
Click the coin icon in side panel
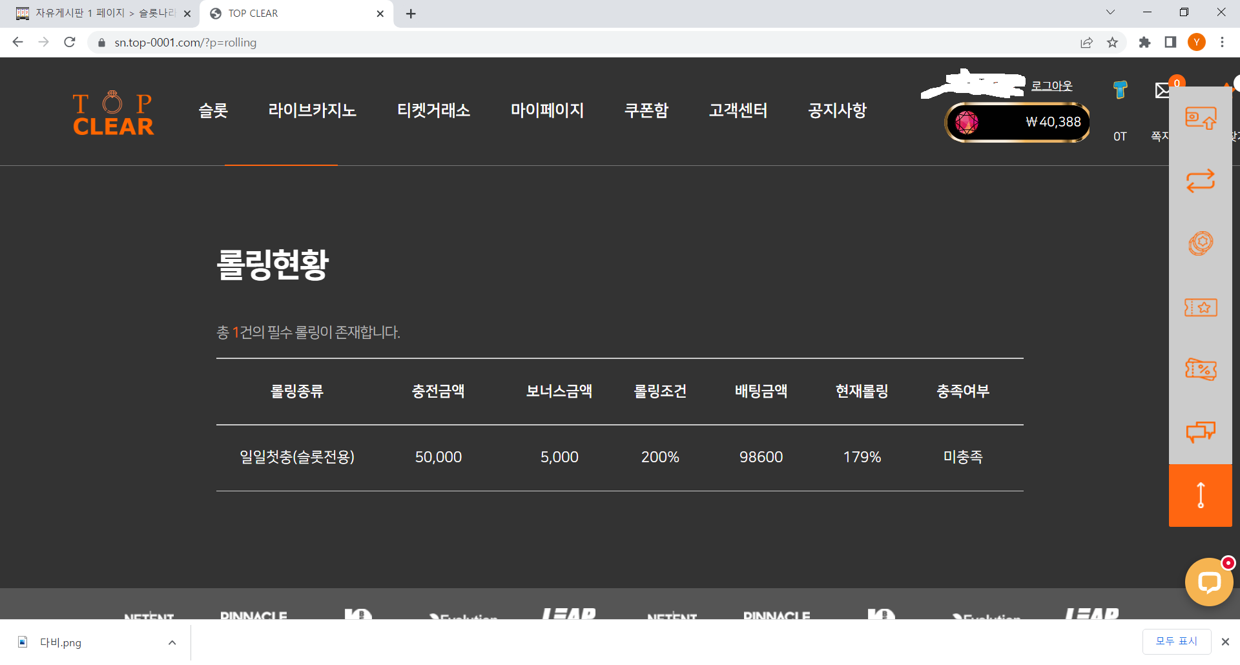[1201, 243]
